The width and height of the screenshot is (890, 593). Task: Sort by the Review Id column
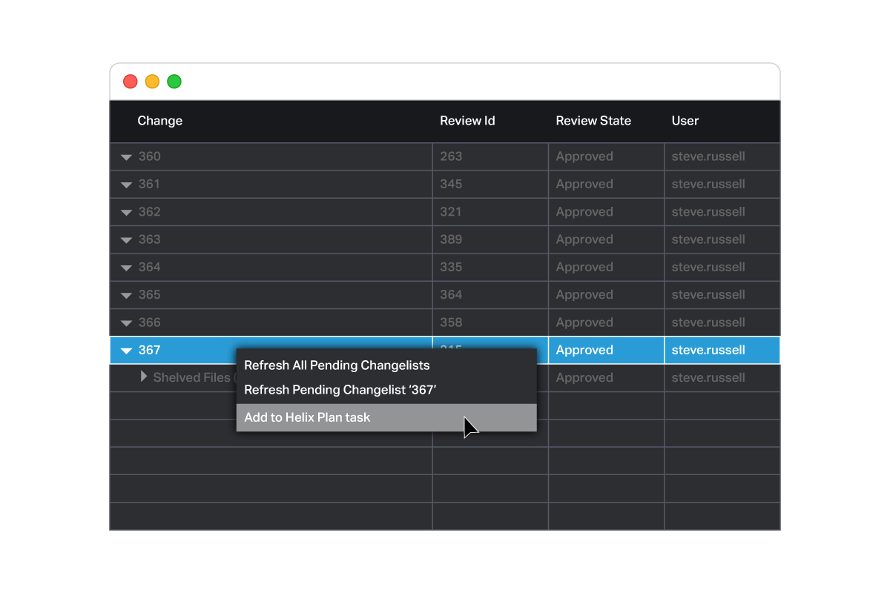pos(467,121)
